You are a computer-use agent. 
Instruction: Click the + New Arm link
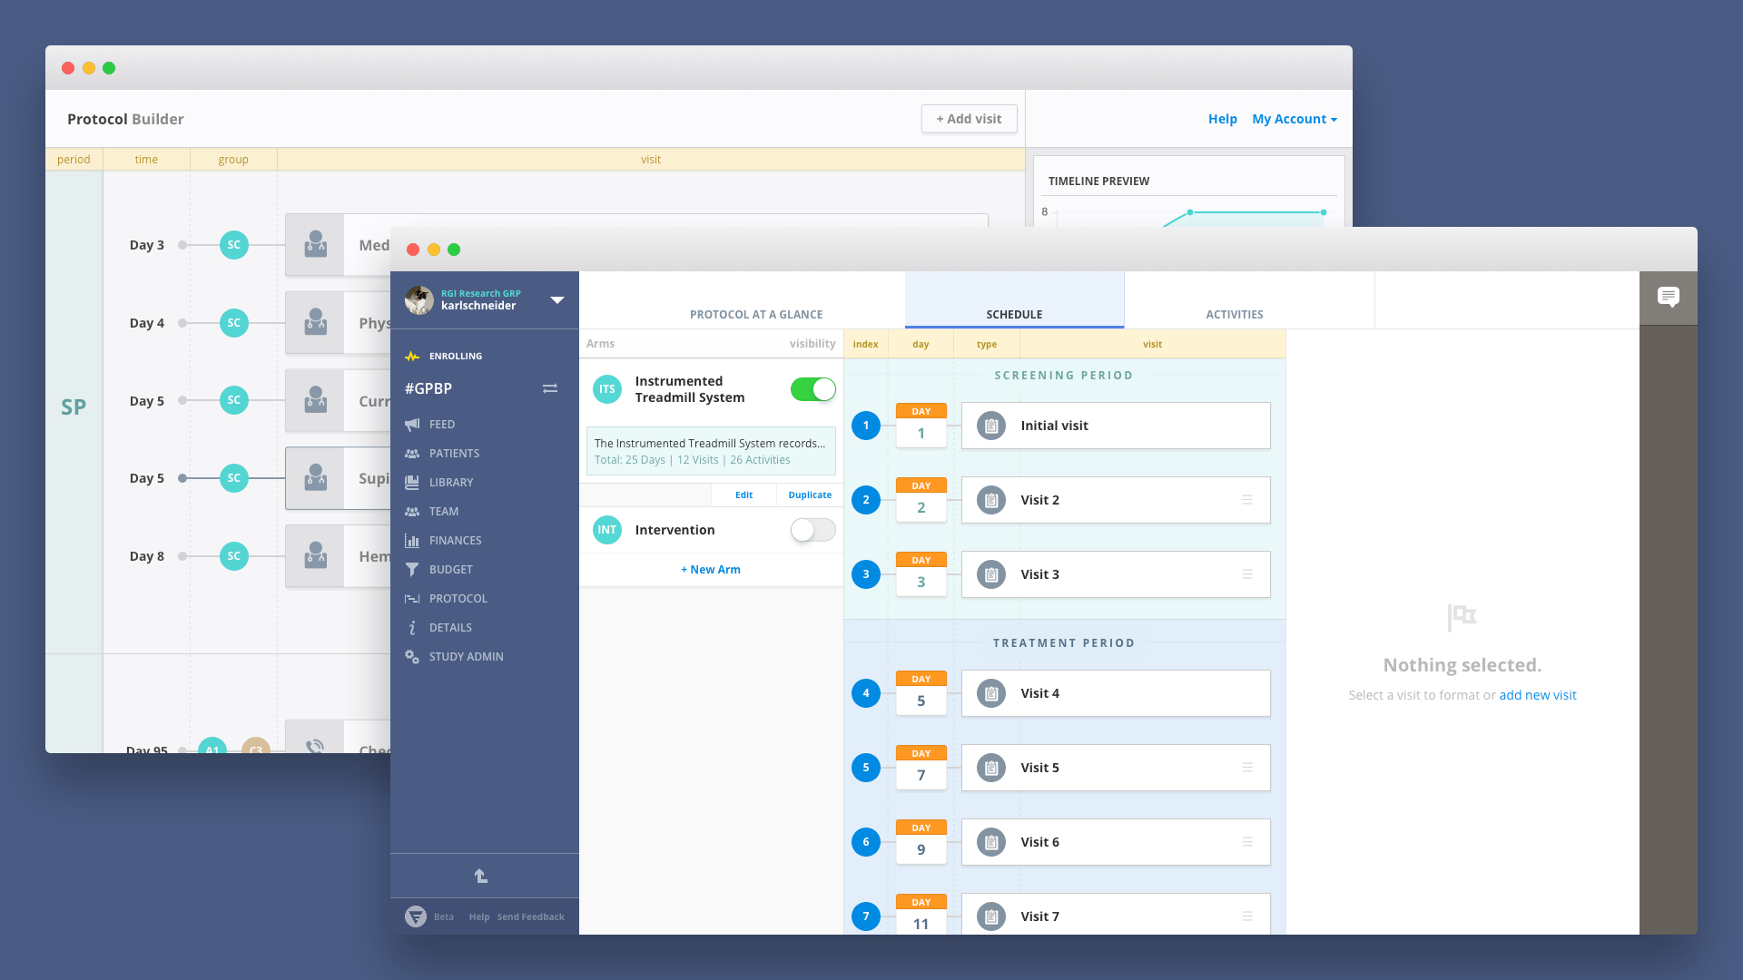pos(711,570)
